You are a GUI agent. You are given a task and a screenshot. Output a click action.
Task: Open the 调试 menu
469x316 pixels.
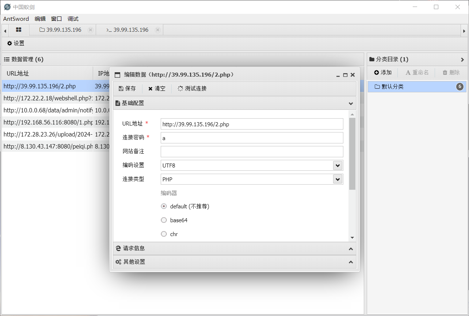(73, 19)
